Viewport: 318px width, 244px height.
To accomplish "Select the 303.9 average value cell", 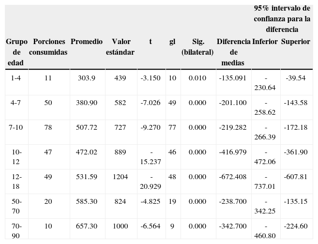I will (87, 78).
